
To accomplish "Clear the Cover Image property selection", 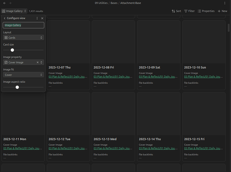I will [x=38, y=62].
